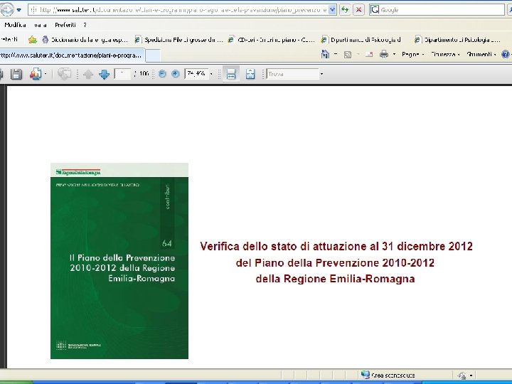Expand the Trova find options dropdown

tap(321, 74)
